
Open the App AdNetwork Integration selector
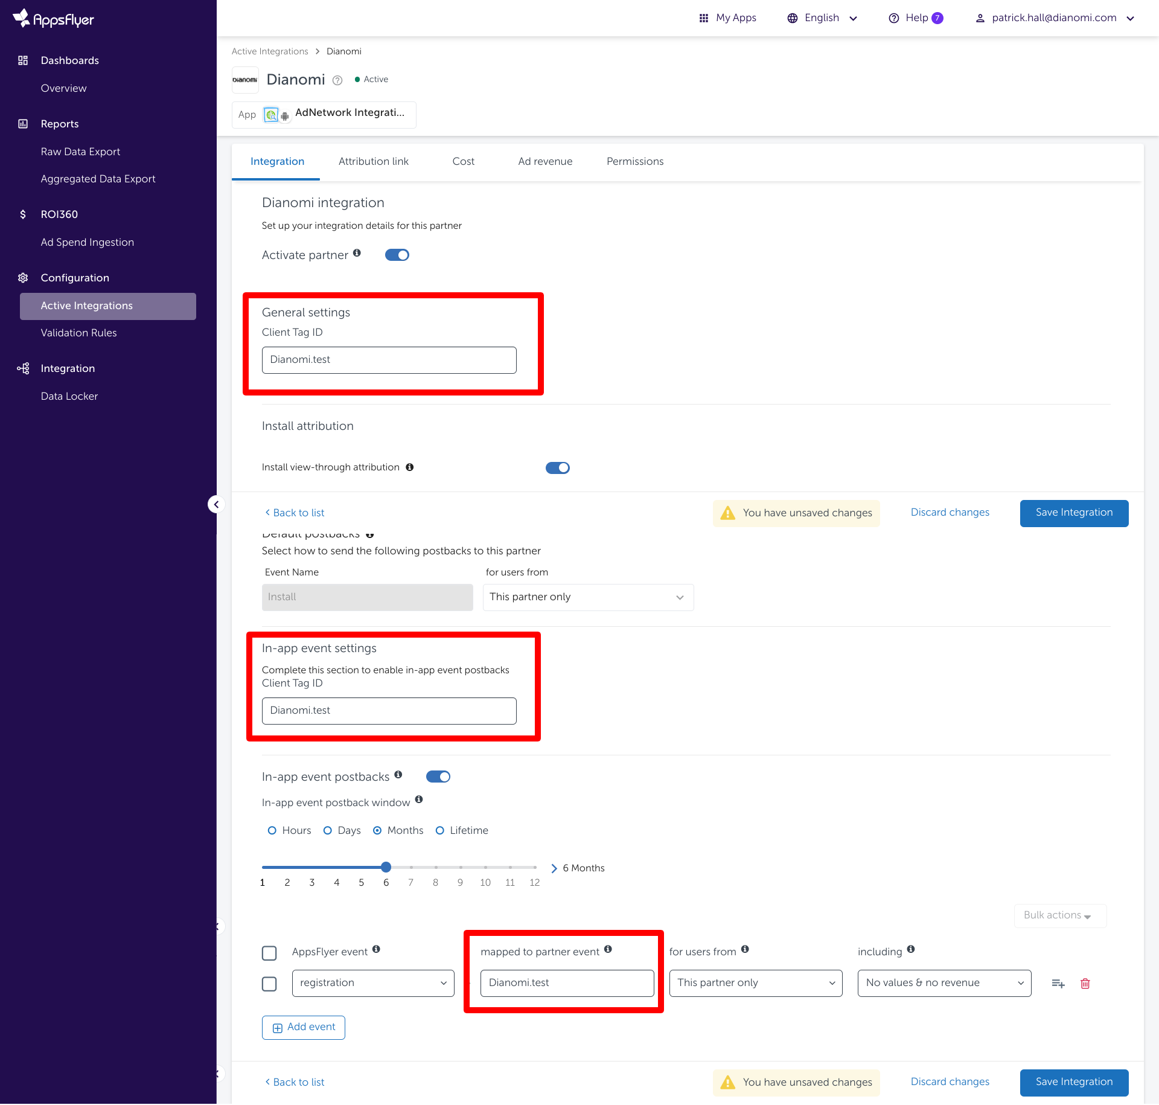[x=324, y=115]
